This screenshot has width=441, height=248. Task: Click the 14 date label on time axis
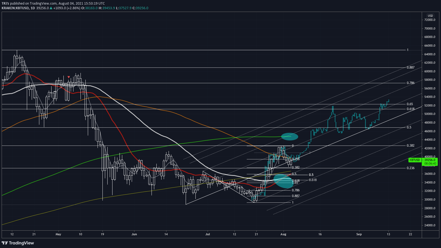click(166, 234)
